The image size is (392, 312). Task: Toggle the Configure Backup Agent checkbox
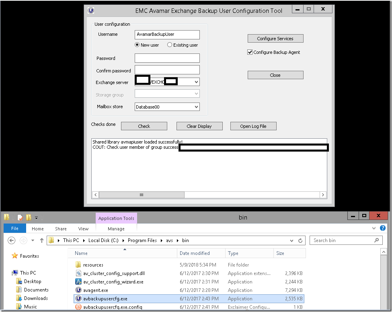[250, 52]
